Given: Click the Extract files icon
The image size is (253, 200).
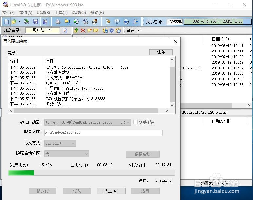Looking at the screenshot, I should (105, 30).
